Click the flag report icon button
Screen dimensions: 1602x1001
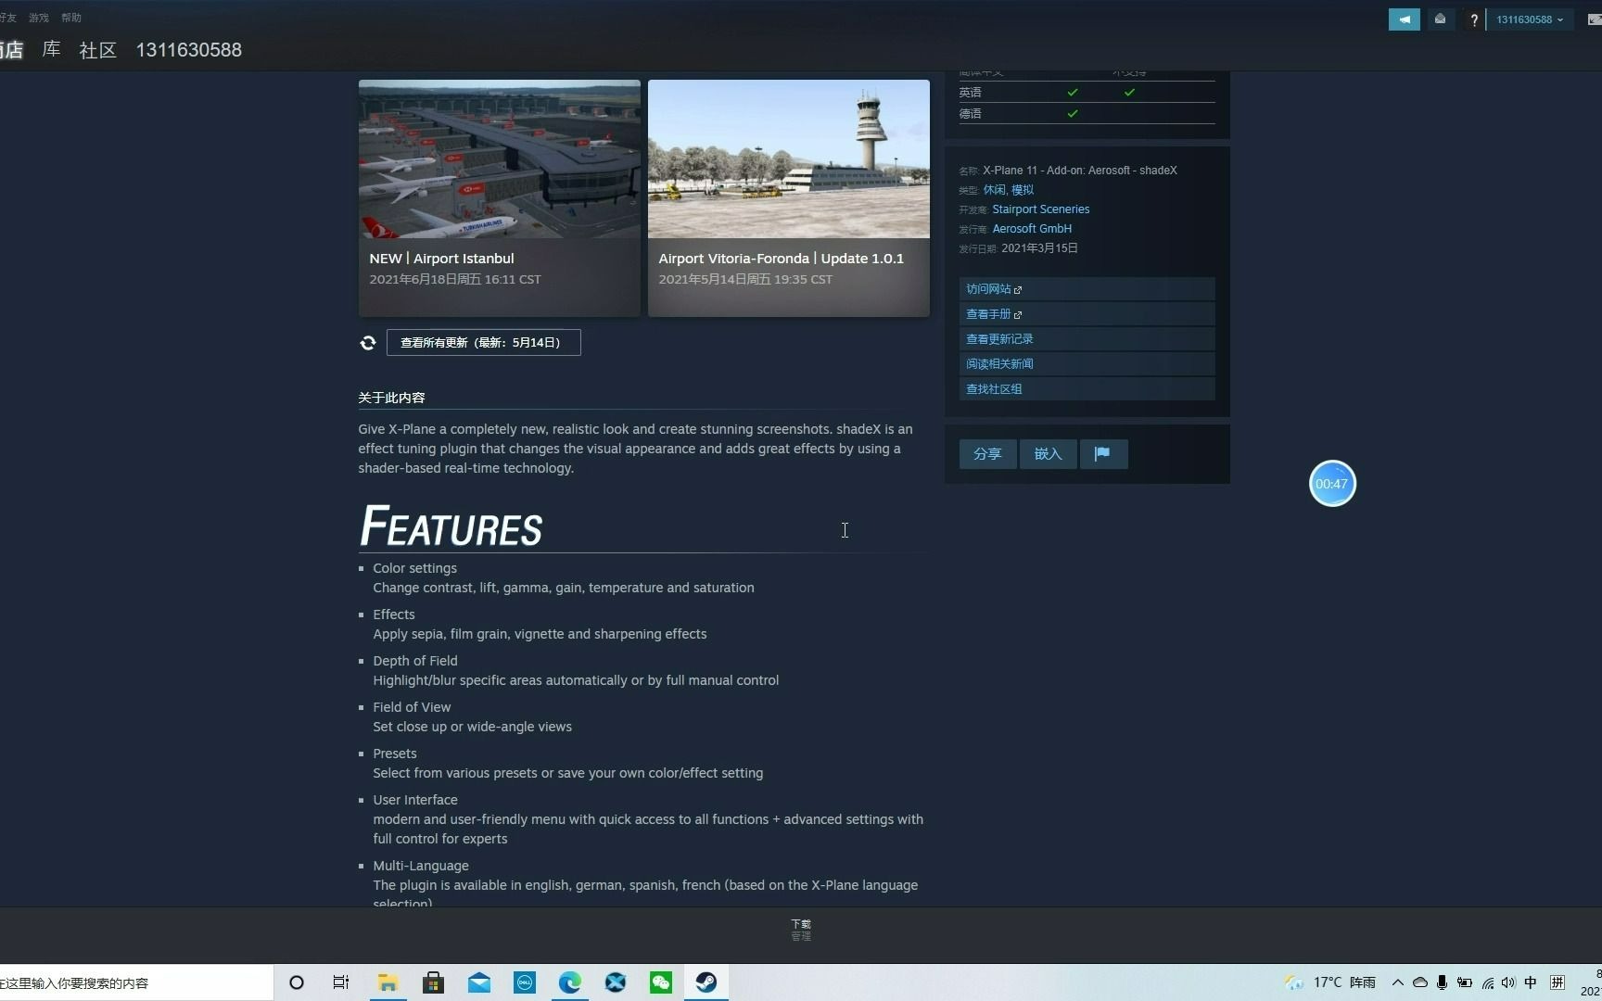(1103, 454)
